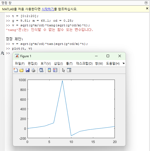Click the y-axis label 1000
Screen dimensions: 150x151
22,80
